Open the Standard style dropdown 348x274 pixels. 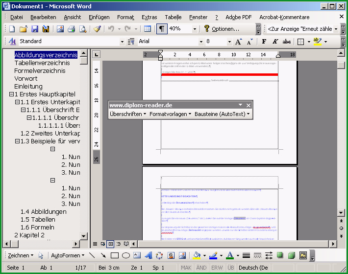coord(122,42)
